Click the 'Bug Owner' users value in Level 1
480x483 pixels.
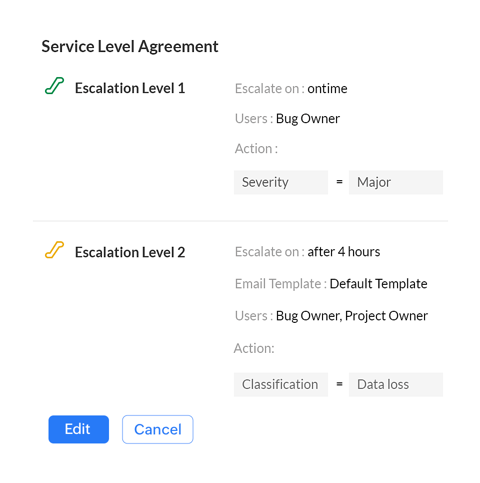[x=307, y=119]
